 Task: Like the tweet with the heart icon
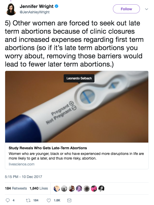click(49, 200)
